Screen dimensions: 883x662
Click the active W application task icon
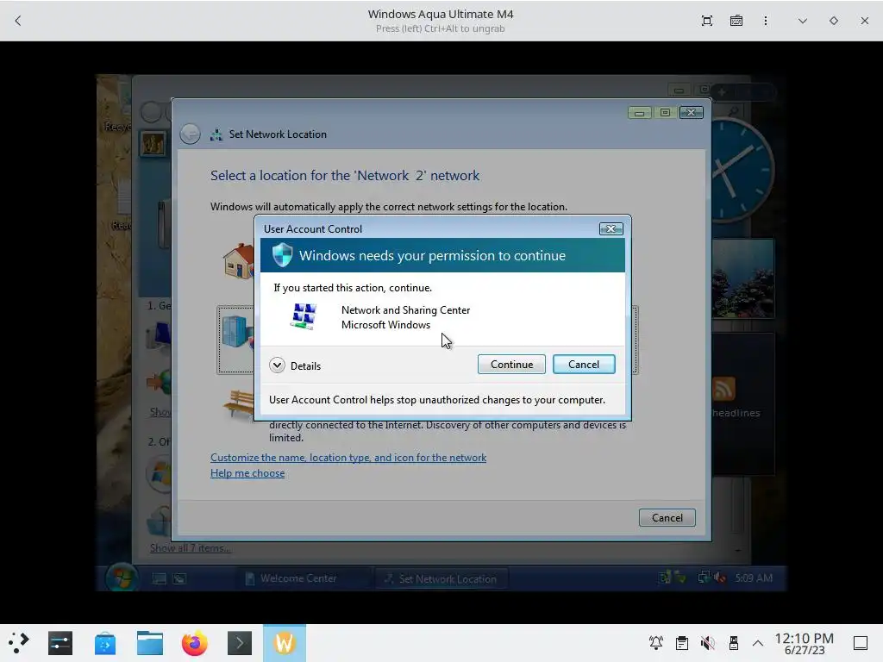(285, 643)
